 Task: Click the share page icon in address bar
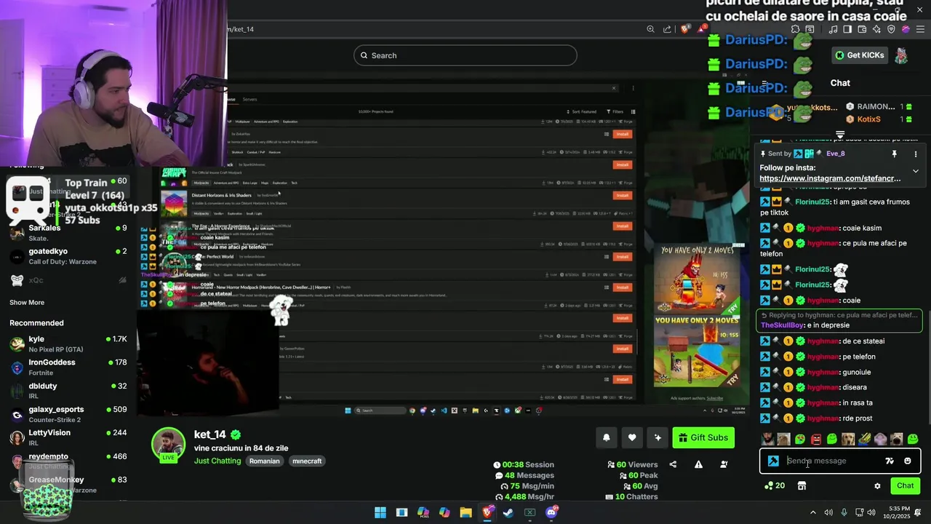(x=667, y=29)
